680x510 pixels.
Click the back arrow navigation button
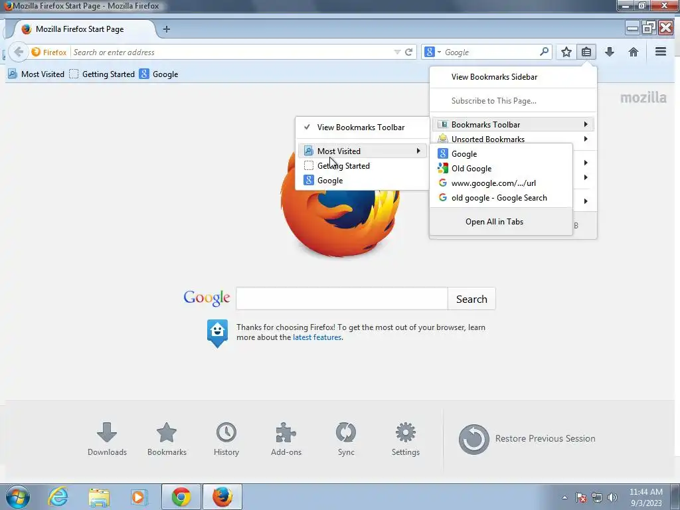[18, 52]
